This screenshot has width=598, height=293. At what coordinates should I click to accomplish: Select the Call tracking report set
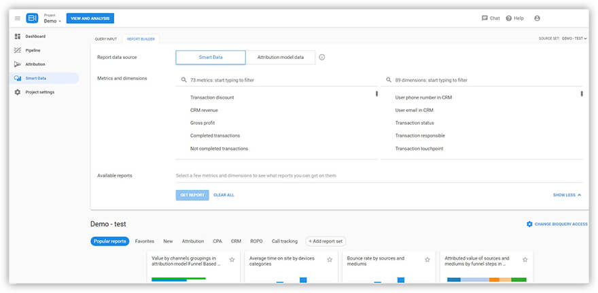coord(285,241)
